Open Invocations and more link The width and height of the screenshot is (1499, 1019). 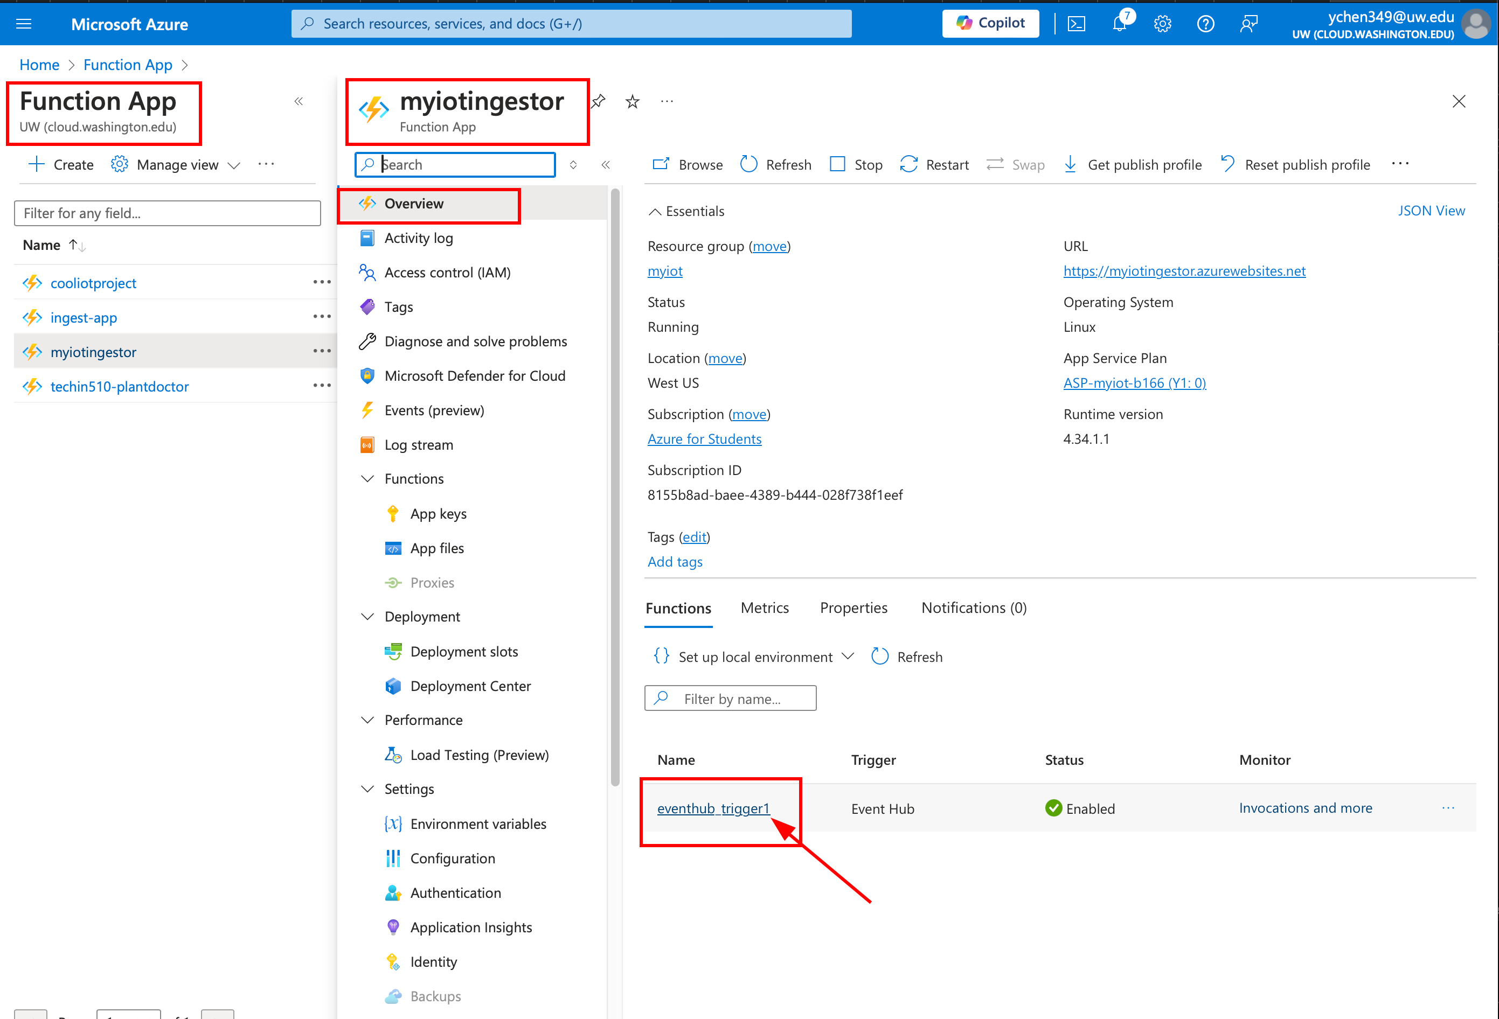tap(1305, 808)
